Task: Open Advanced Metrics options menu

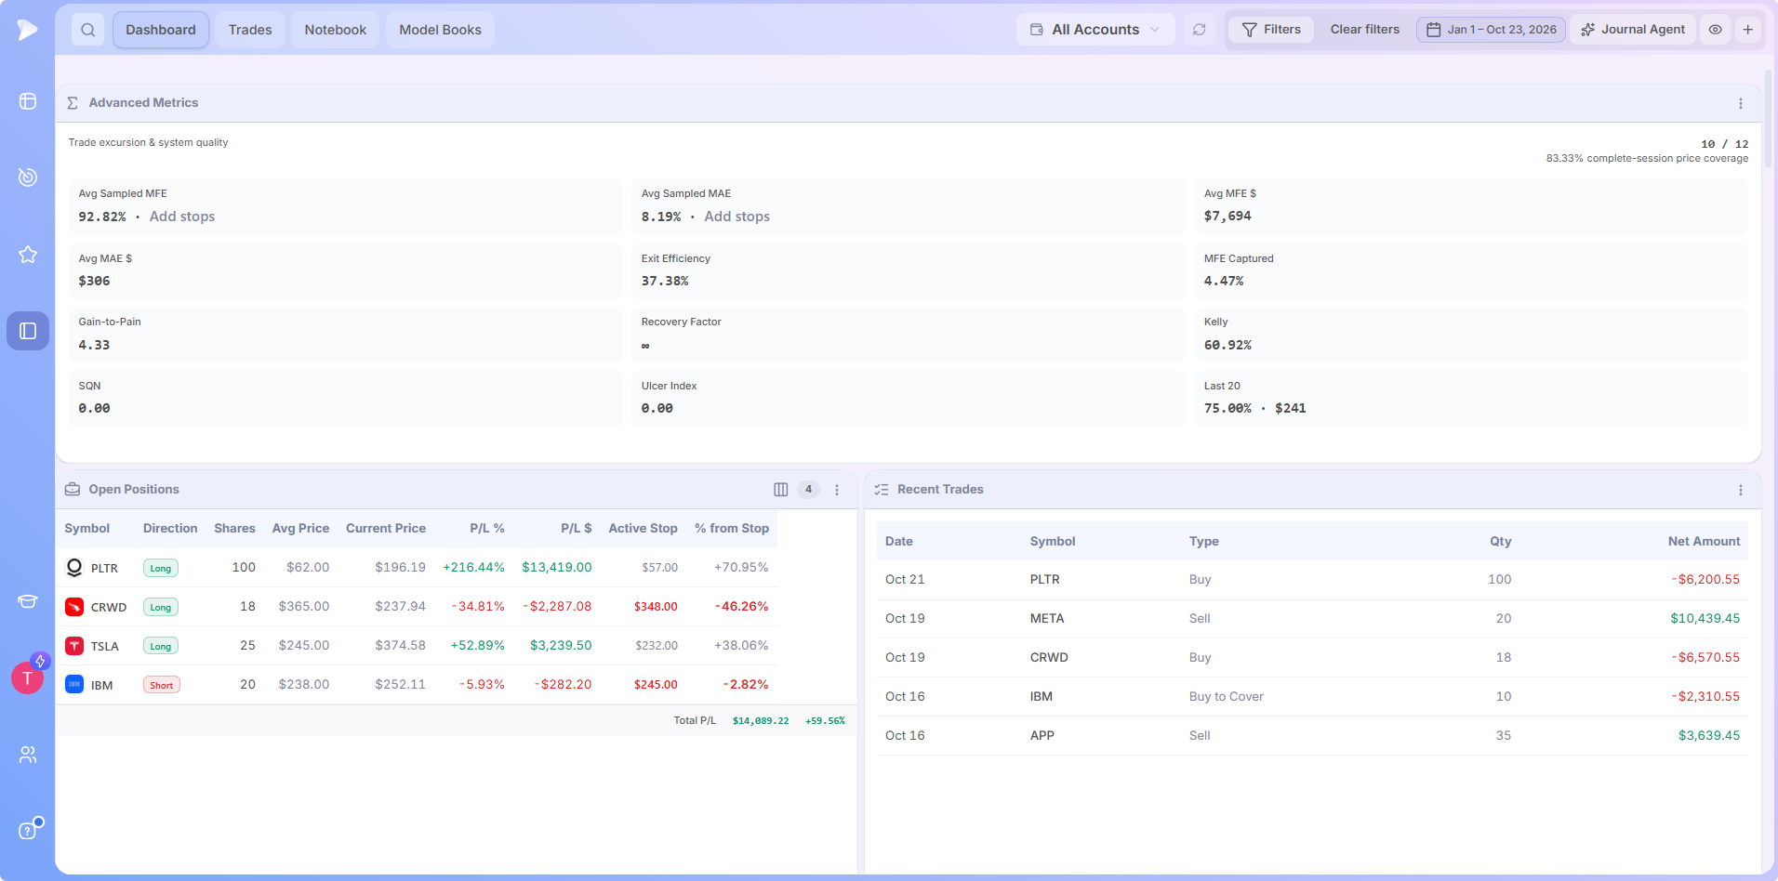Action: coord(1741,103)
